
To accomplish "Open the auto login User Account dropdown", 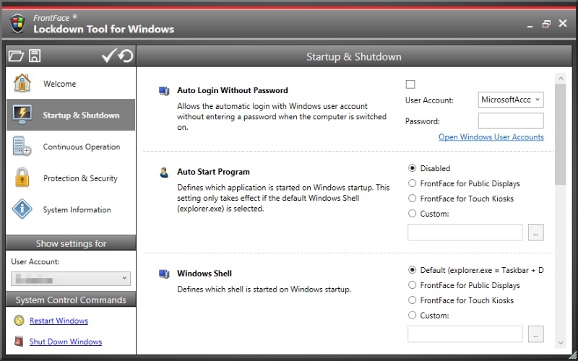I will point(510,100).
